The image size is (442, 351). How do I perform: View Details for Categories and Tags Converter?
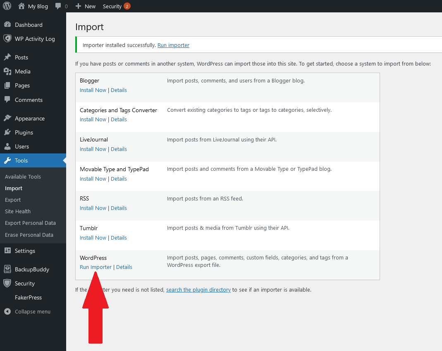click(119, 119)
